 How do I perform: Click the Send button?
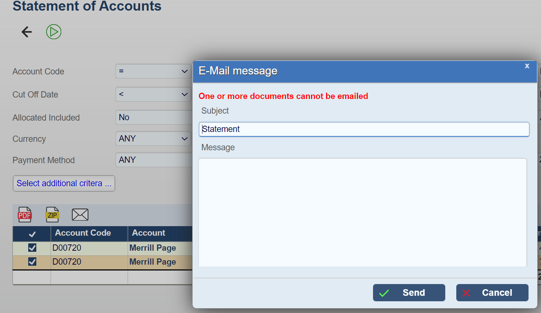pos(409,292)
